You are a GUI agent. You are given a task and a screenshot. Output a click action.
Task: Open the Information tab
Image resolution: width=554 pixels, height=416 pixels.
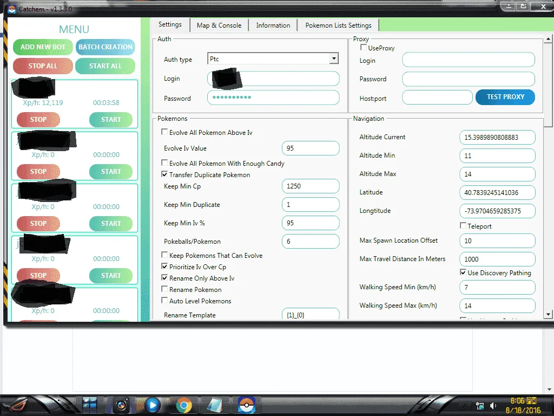click(273, 25)
